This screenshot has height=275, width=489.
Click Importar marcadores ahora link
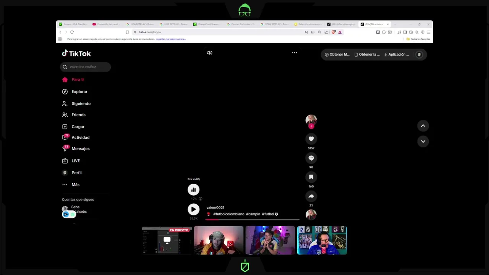pos(171,39)
